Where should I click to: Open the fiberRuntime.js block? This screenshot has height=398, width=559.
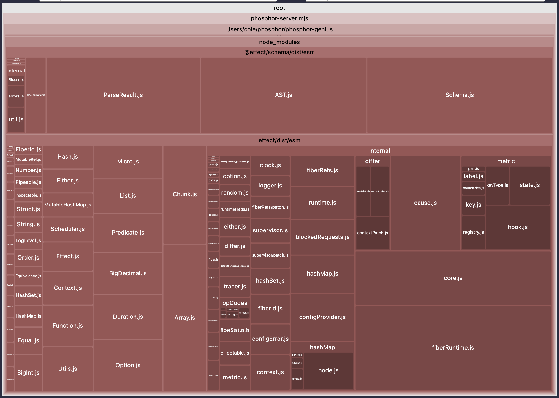pos(453,348)
